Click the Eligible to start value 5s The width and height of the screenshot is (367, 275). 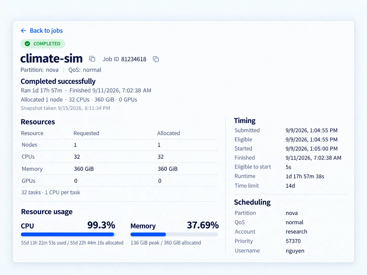click(x=288, y=167)
